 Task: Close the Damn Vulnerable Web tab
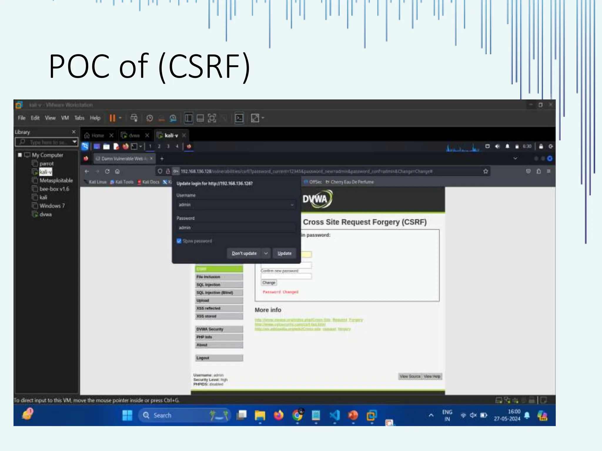click(x=151, y=159)
